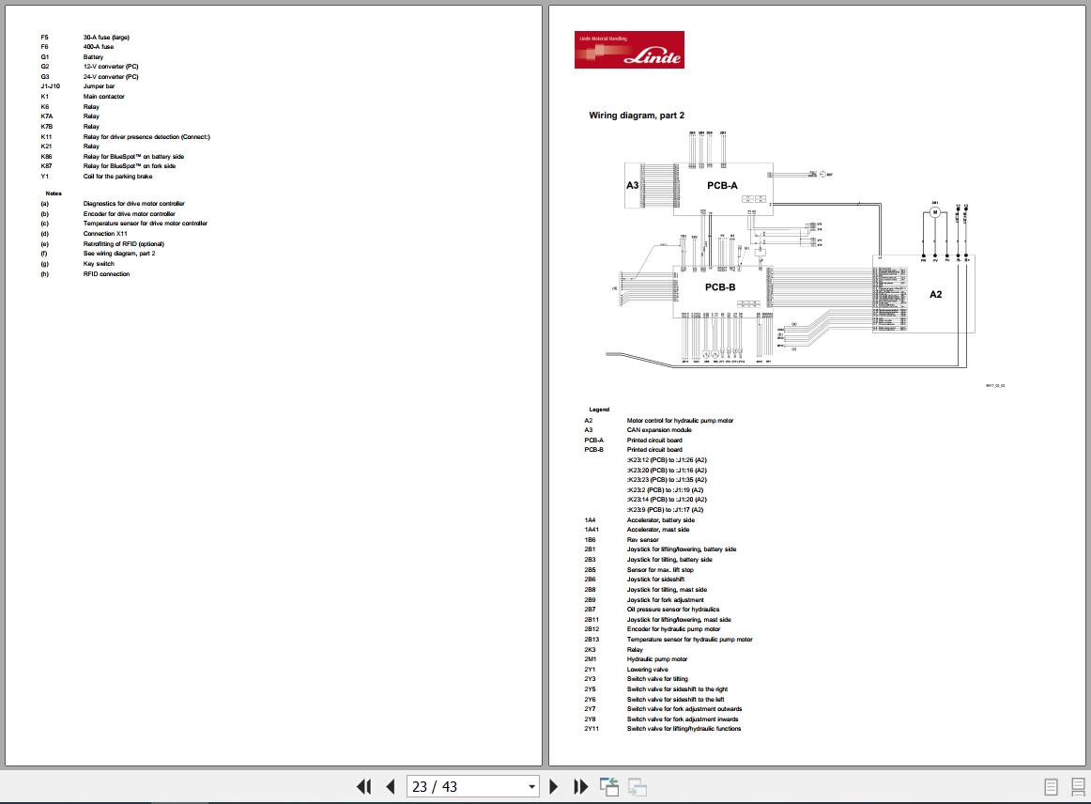Go to the previous page
1091x804 pixels.
[x=391, y=786]
